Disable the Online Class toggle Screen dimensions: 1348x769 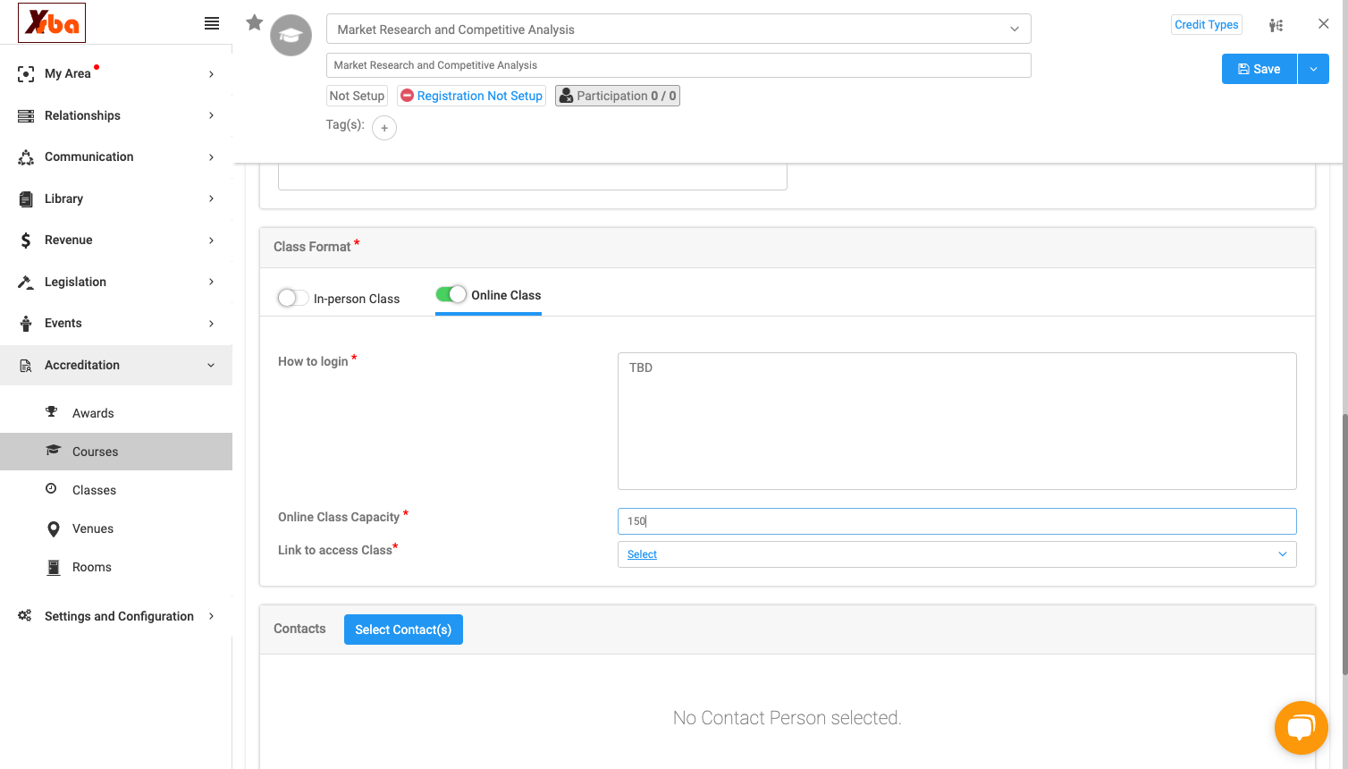(x=451, y=294)
